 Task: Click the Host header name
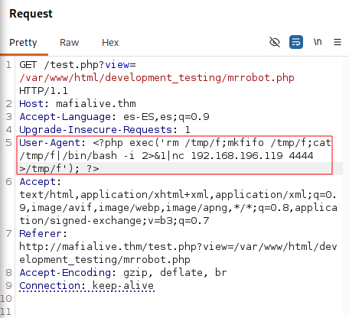31,104
